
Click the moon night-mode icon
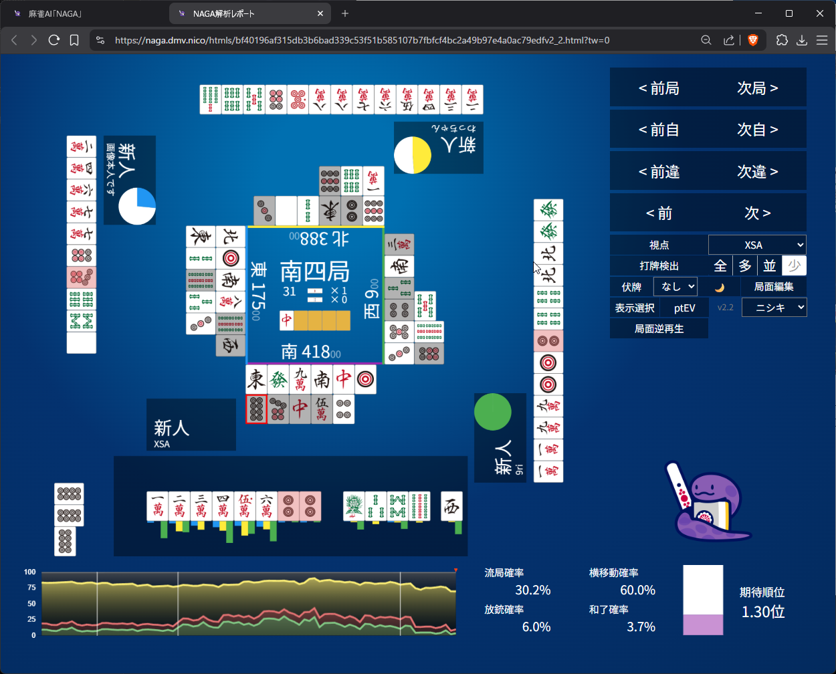coord(720,287)
